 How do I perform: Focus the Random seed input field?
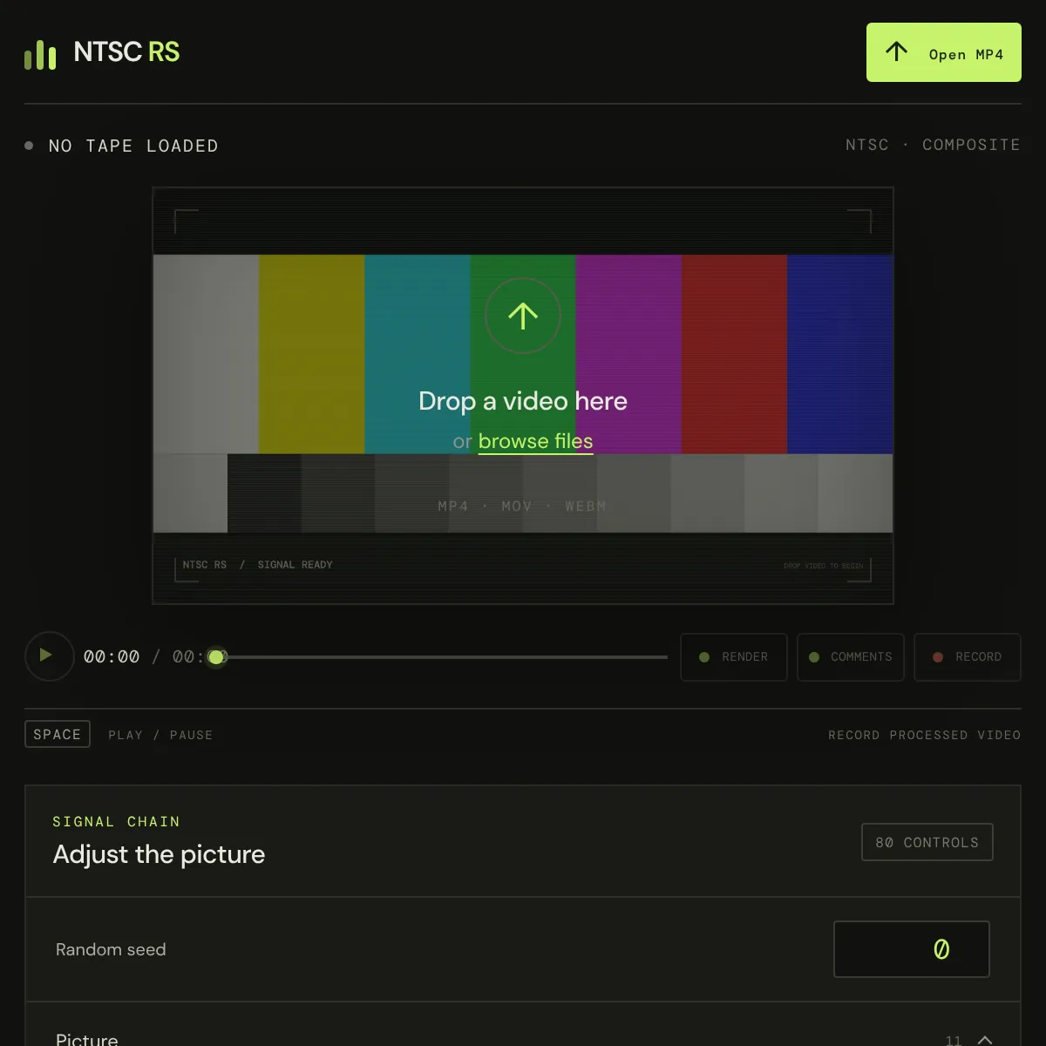click(912, 949)
